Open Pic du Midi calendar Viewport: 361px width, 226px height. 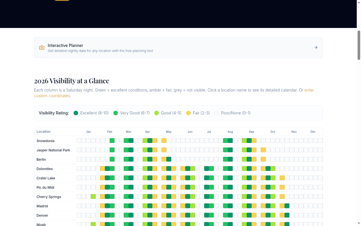click(x=45, y=188)
